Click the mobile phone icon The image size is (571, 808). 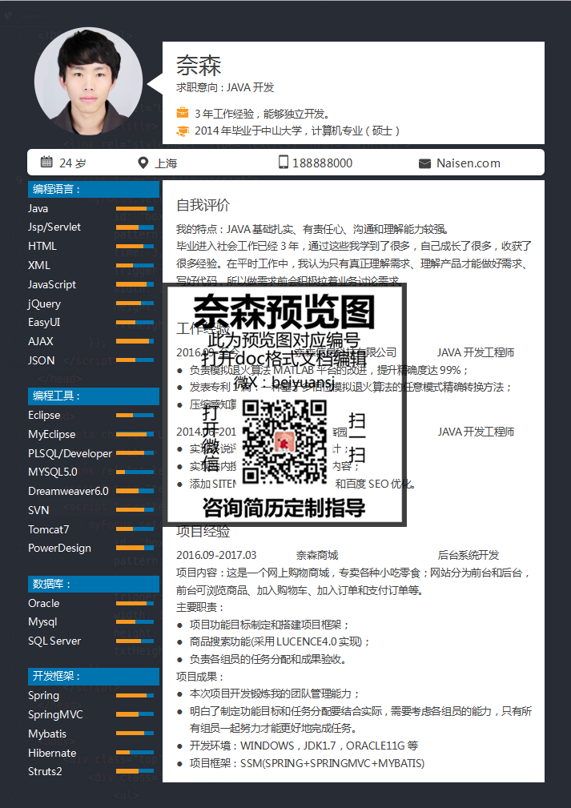pos(283,163)
